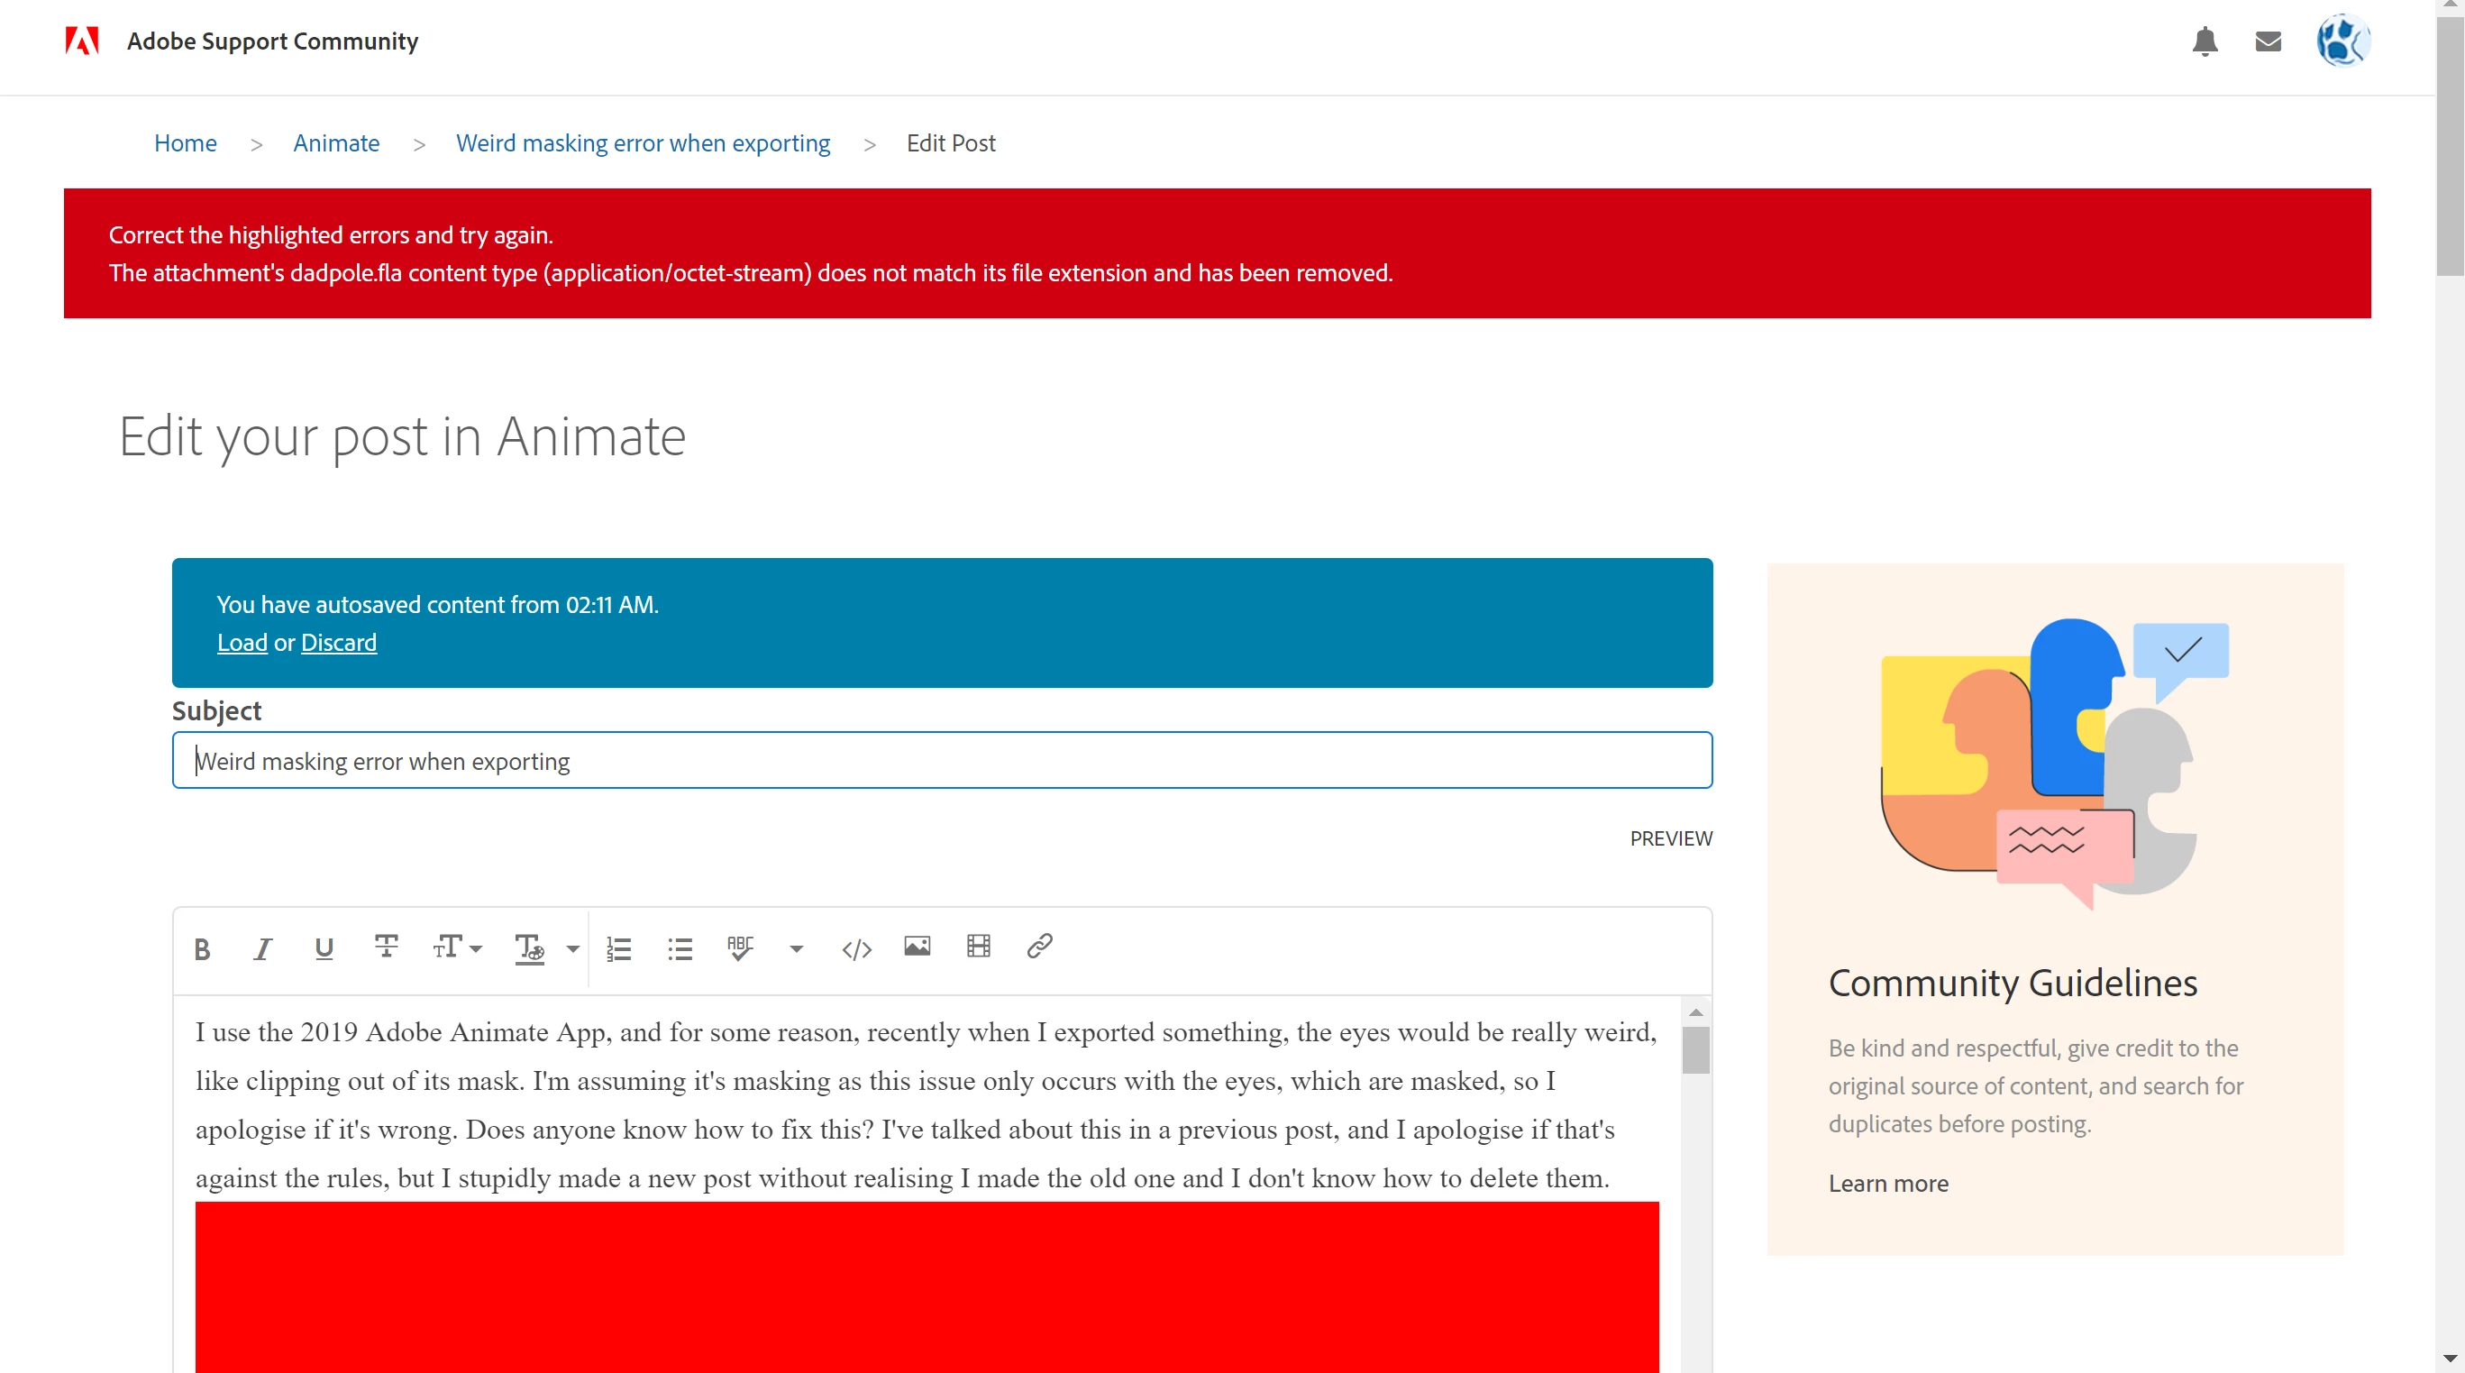Viewport: 2465px width, 1373px height.
Task: Open the Animate breadcrumb link
Action: [x=336, y=142]
